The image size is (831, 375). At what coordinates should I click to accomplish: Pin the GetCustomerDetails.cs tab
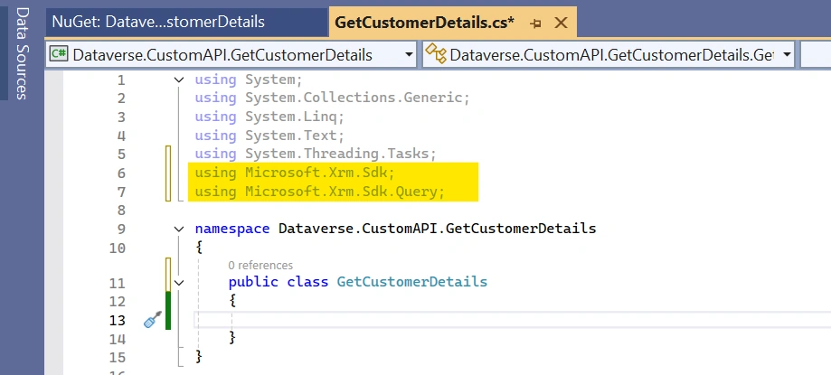pos(535,23)
